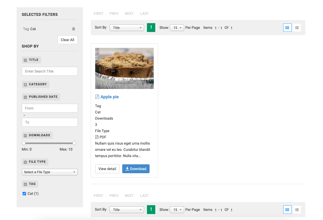This screenshot has height=220, width=323.
Task: Open the top Sort By Title dropdown
Action: 127,28
